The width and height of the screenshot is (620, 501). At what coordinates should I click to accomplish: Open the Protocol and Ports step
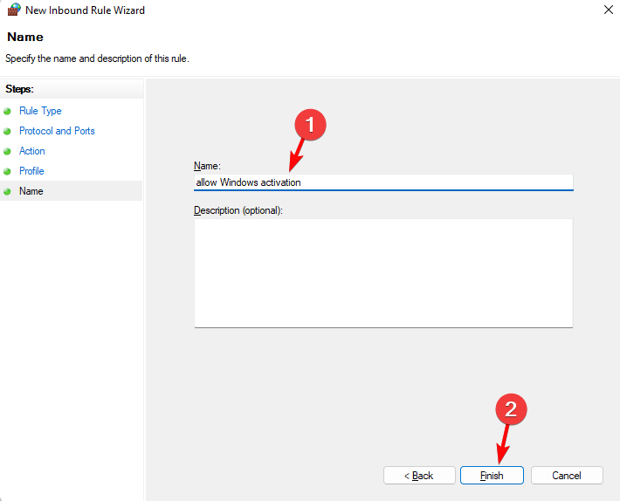[57, 131]
